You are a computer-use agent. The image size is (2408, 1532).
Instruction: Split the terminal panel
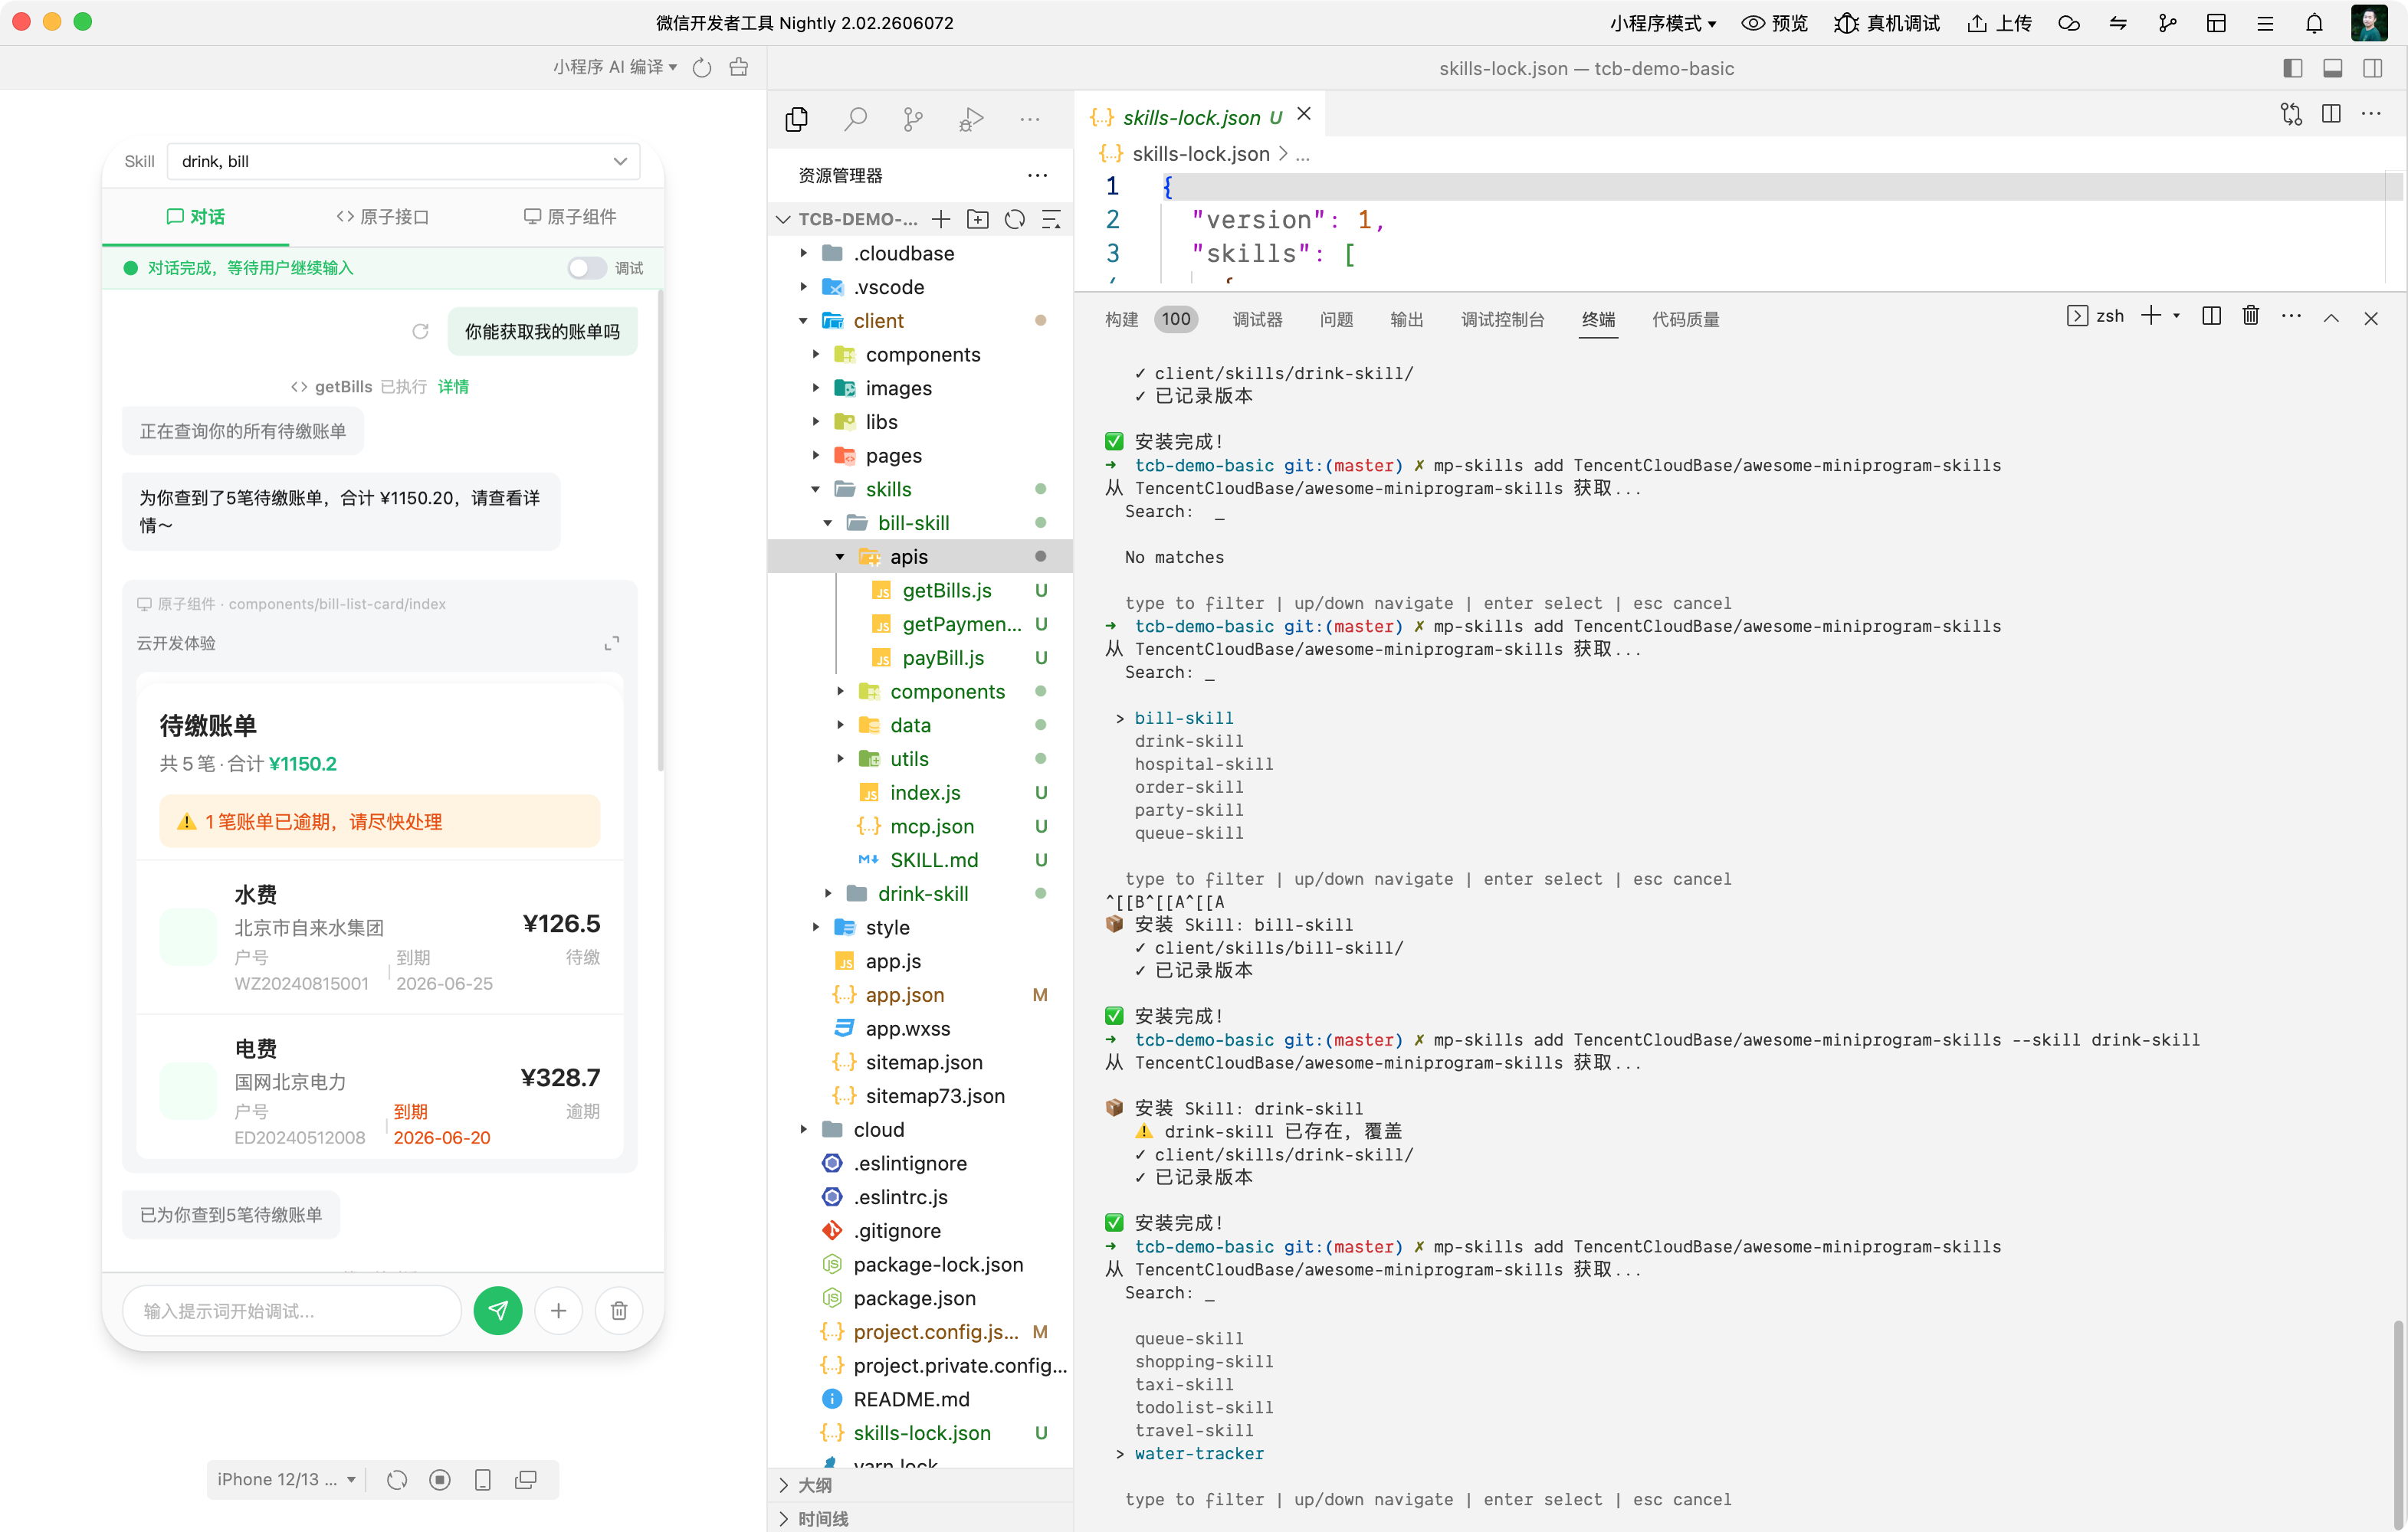[x=2212, y=316]
